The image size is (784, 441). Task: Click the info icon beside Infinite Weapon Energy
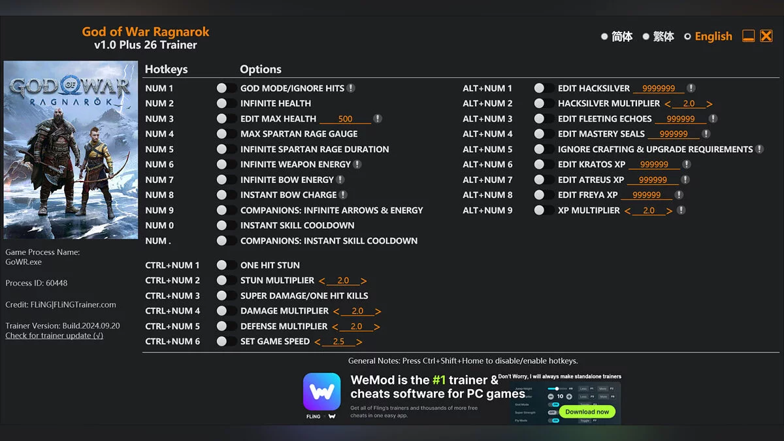click(x=357, y=165)
